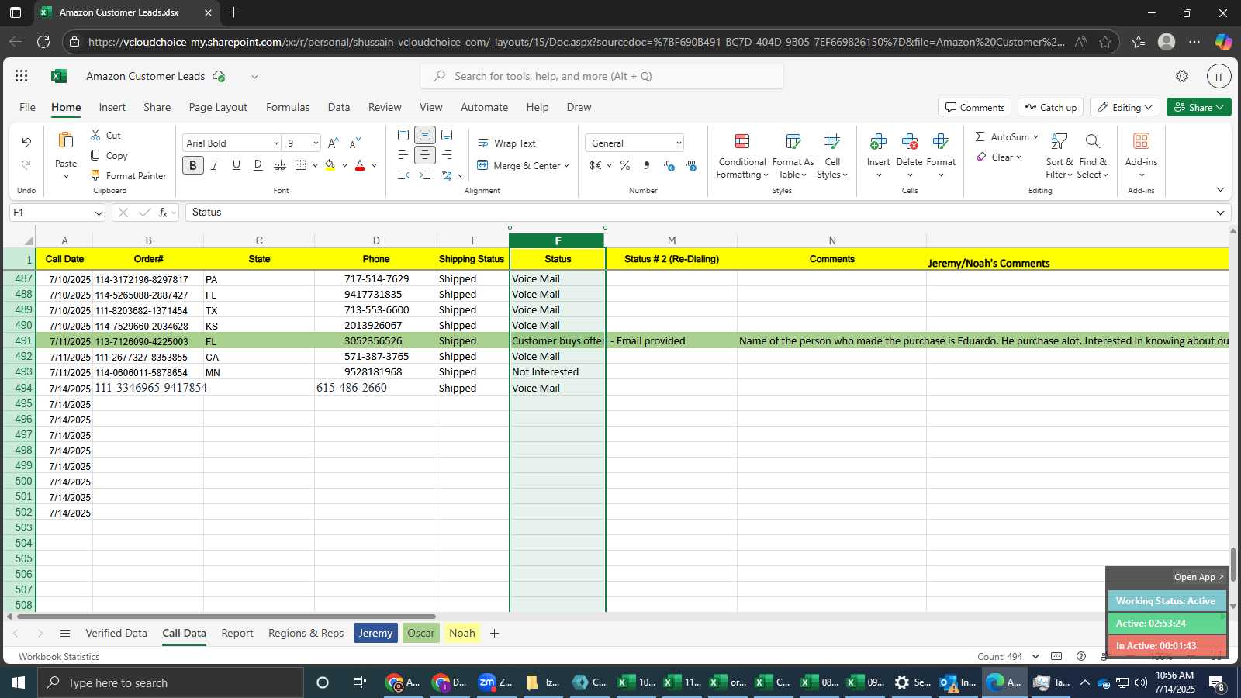This screenshot has width=1241, height=698.
Task: Click the Copy icon
Action: [x=96, y=155]
